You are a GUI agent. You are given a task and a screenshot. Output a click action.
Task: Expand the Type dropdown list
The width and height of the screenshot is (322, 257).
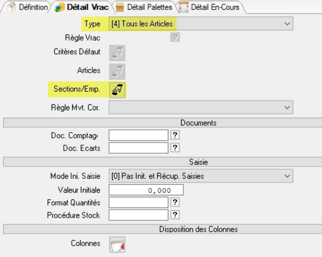(287, 23)
